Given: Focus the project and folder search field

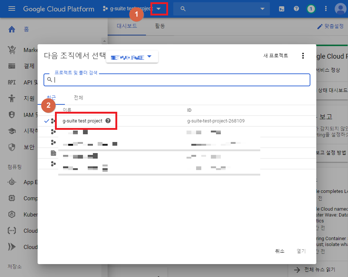Looking at the screenshot, I should coord(177,80).
